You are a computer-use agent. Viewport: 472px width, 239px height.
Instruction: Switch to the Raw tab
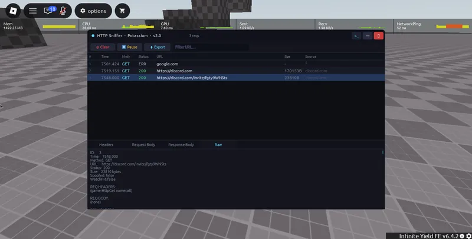tap(218, 145)
